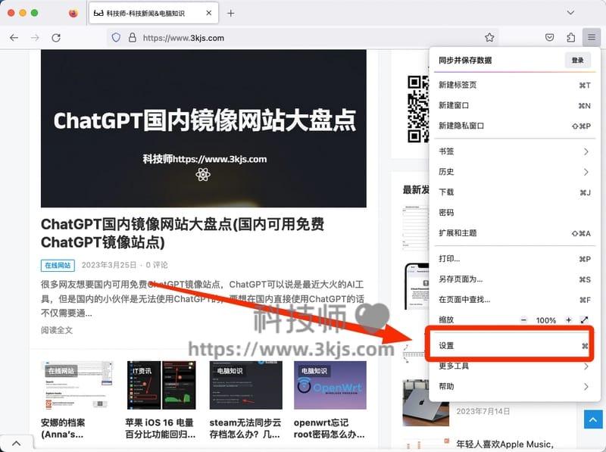The height and width of the screenshot is (452, 606).
Task: Click openwrt忘记root密码怎么办 title link
Action: point(329,429)
